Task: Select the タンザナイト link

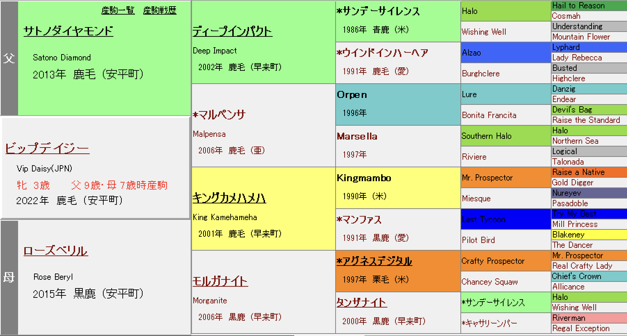Action: (361, 303)
